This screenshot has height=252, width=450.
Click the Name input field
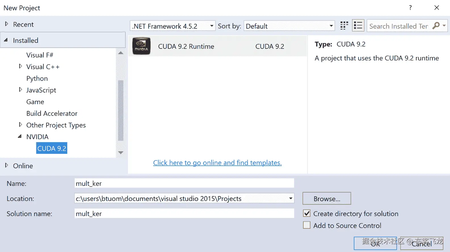pos(184,183)
